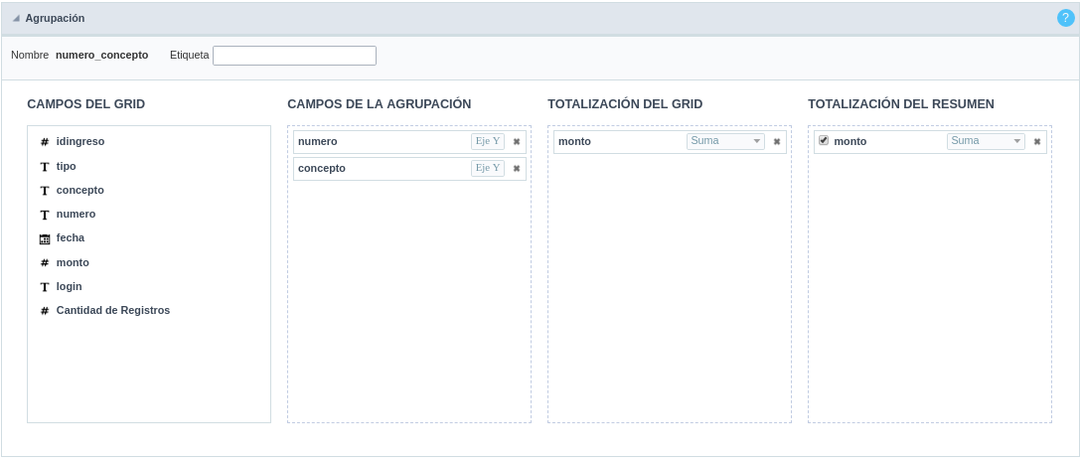Select the numero label in Campos del Grid
The image size is (1080, 460).
coord(76,215)
